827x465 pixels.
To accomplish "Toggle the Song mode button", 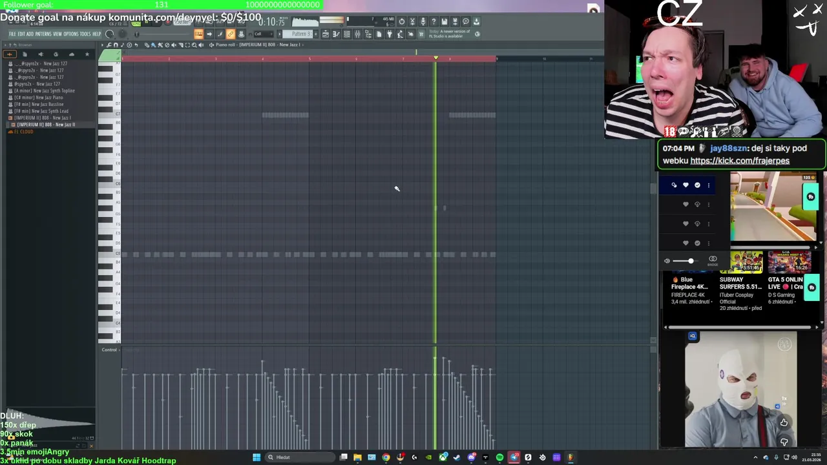I will [x=136, y=24].
